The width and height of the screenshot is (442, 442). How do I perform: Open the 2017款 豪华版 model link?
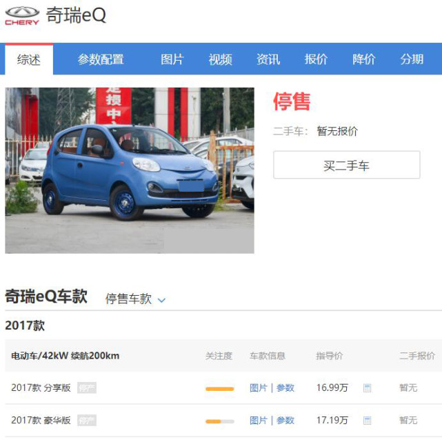[41, 421]
